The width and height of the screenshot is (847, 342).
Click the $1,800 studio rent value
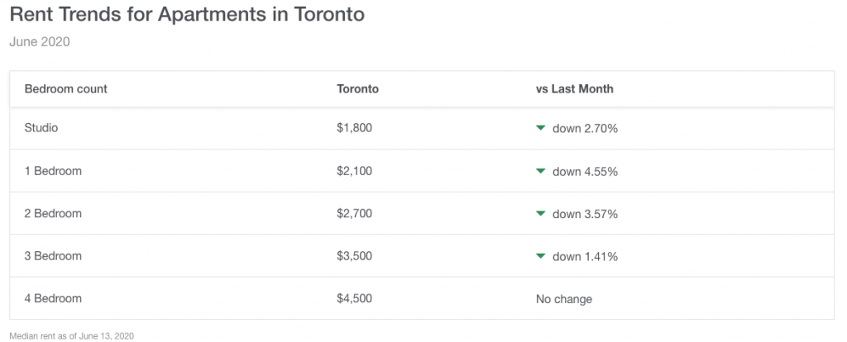(x=354, y=128)
